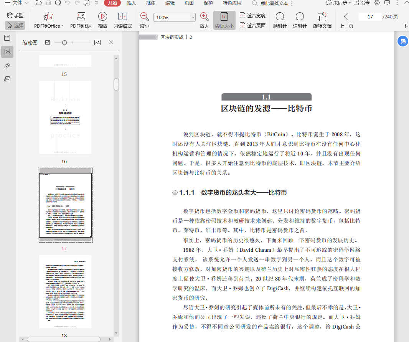Click the search options dots beside search
The image size is (409, 342).
[292, 3]
